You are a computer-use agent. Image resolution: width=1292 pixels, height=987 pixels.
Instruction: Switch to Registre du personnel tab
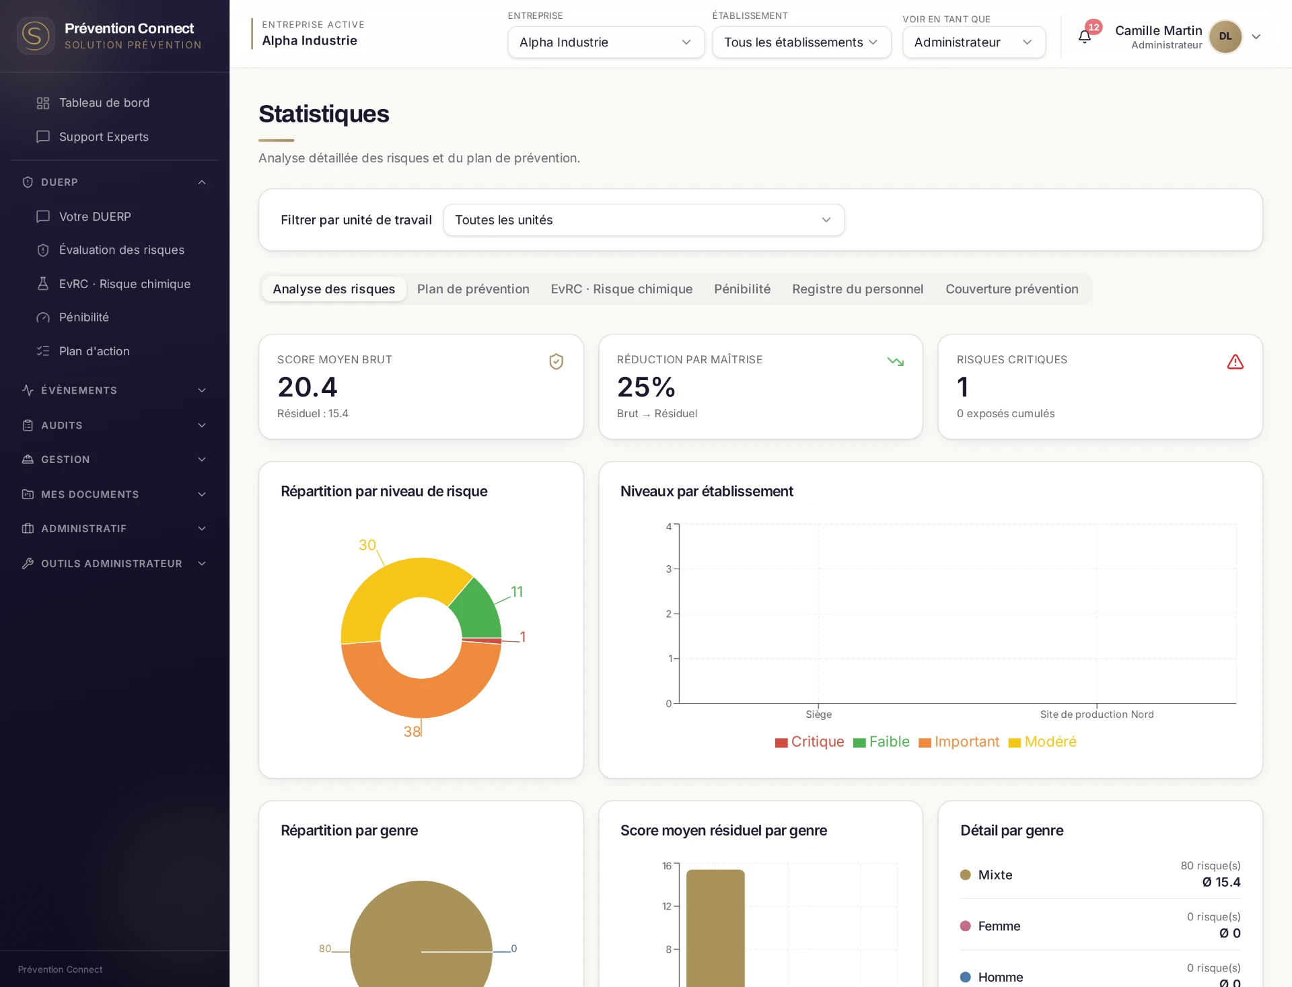858,289
